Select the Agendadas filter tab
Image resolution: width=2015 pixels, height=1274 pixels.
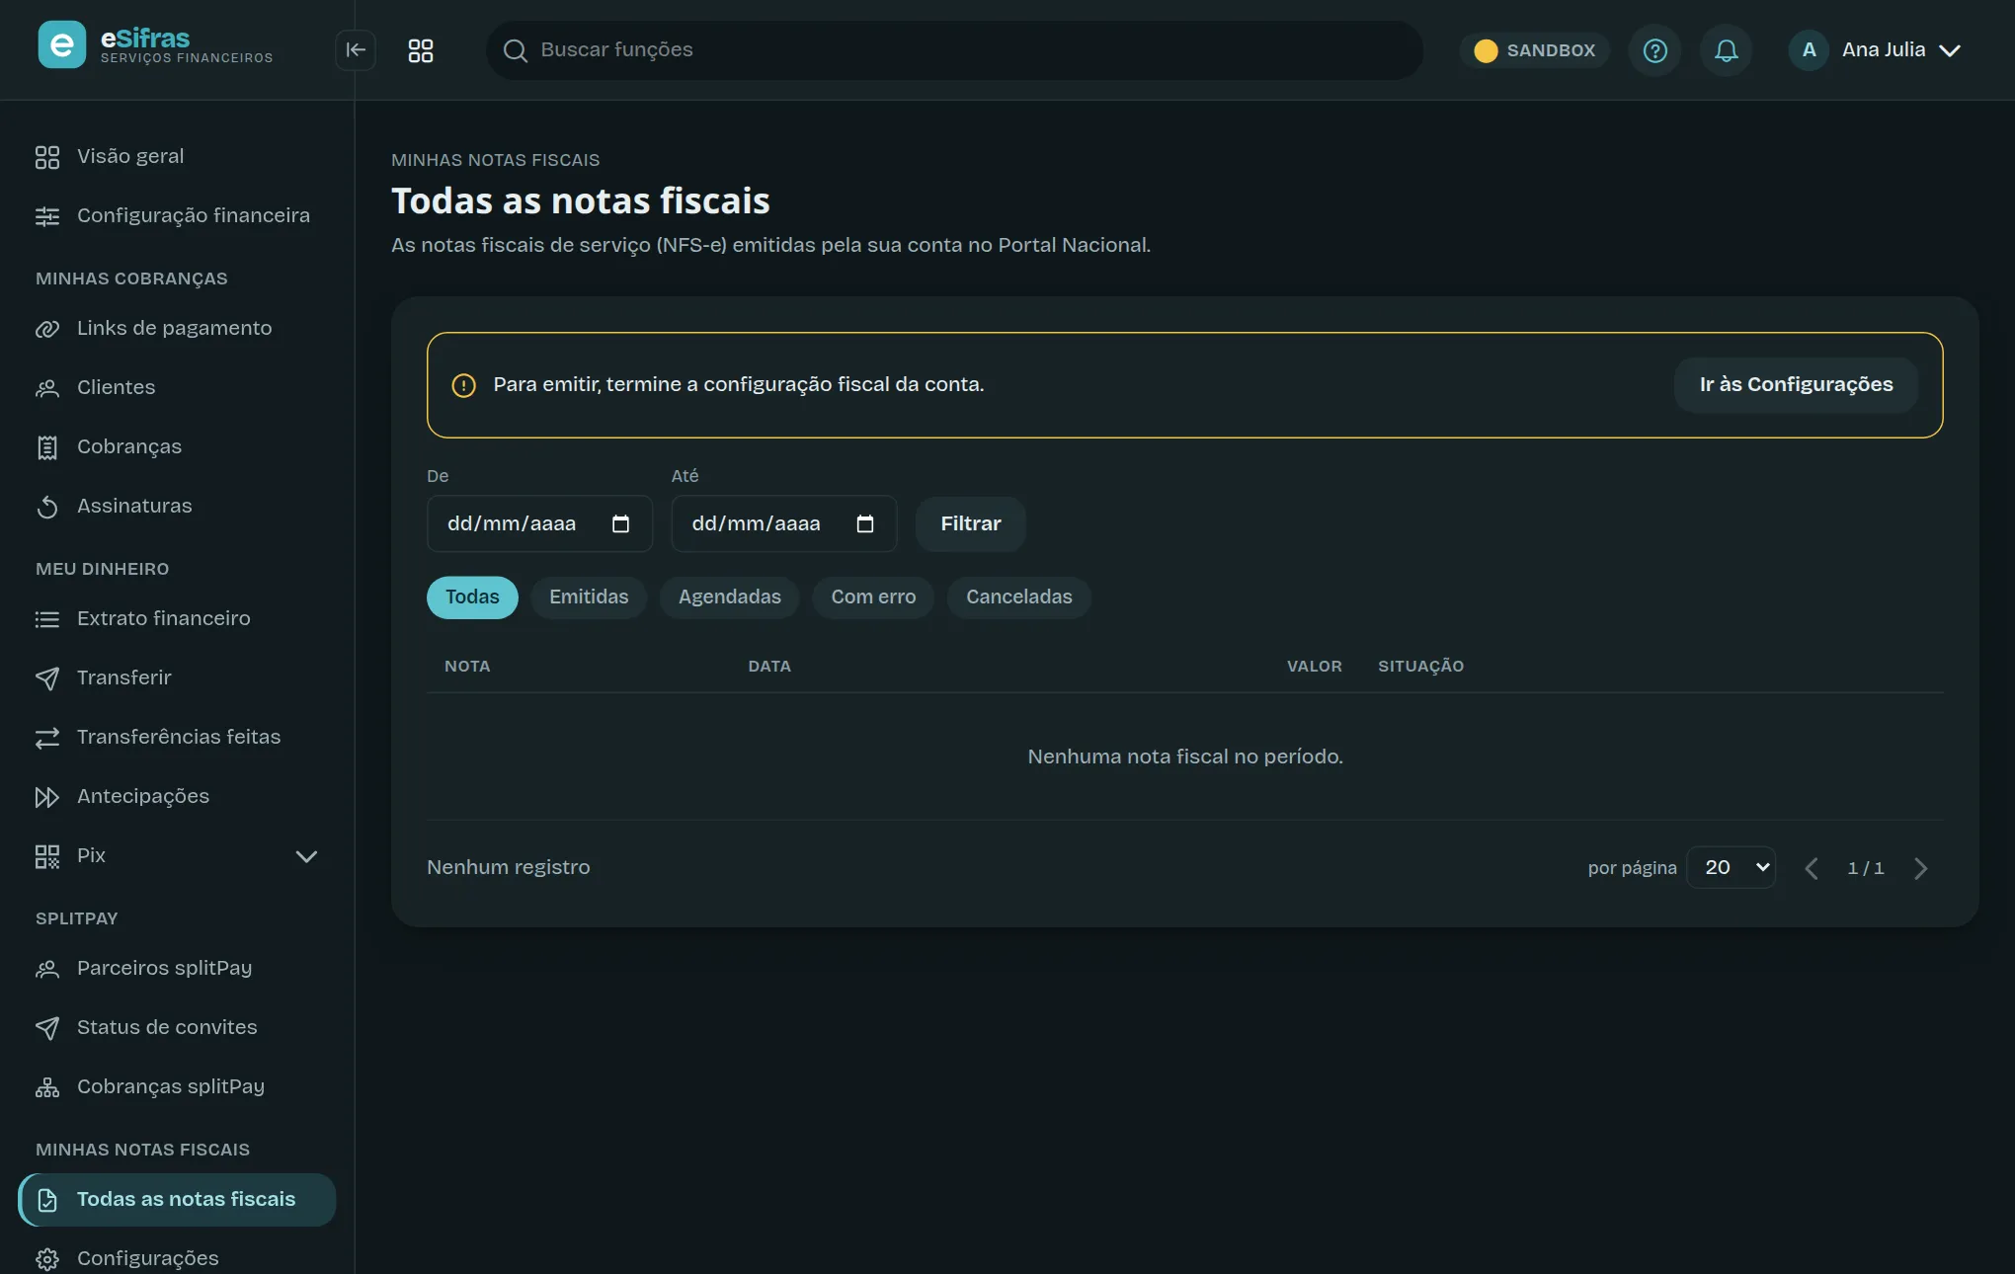730,597
